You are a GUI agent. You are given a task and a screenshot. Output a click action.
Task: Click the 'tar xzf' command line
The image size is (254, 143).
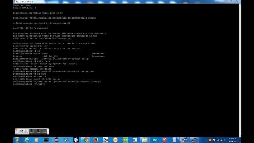[57, 81]
